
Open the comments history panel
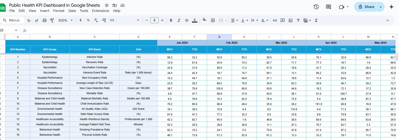point(328,7)
